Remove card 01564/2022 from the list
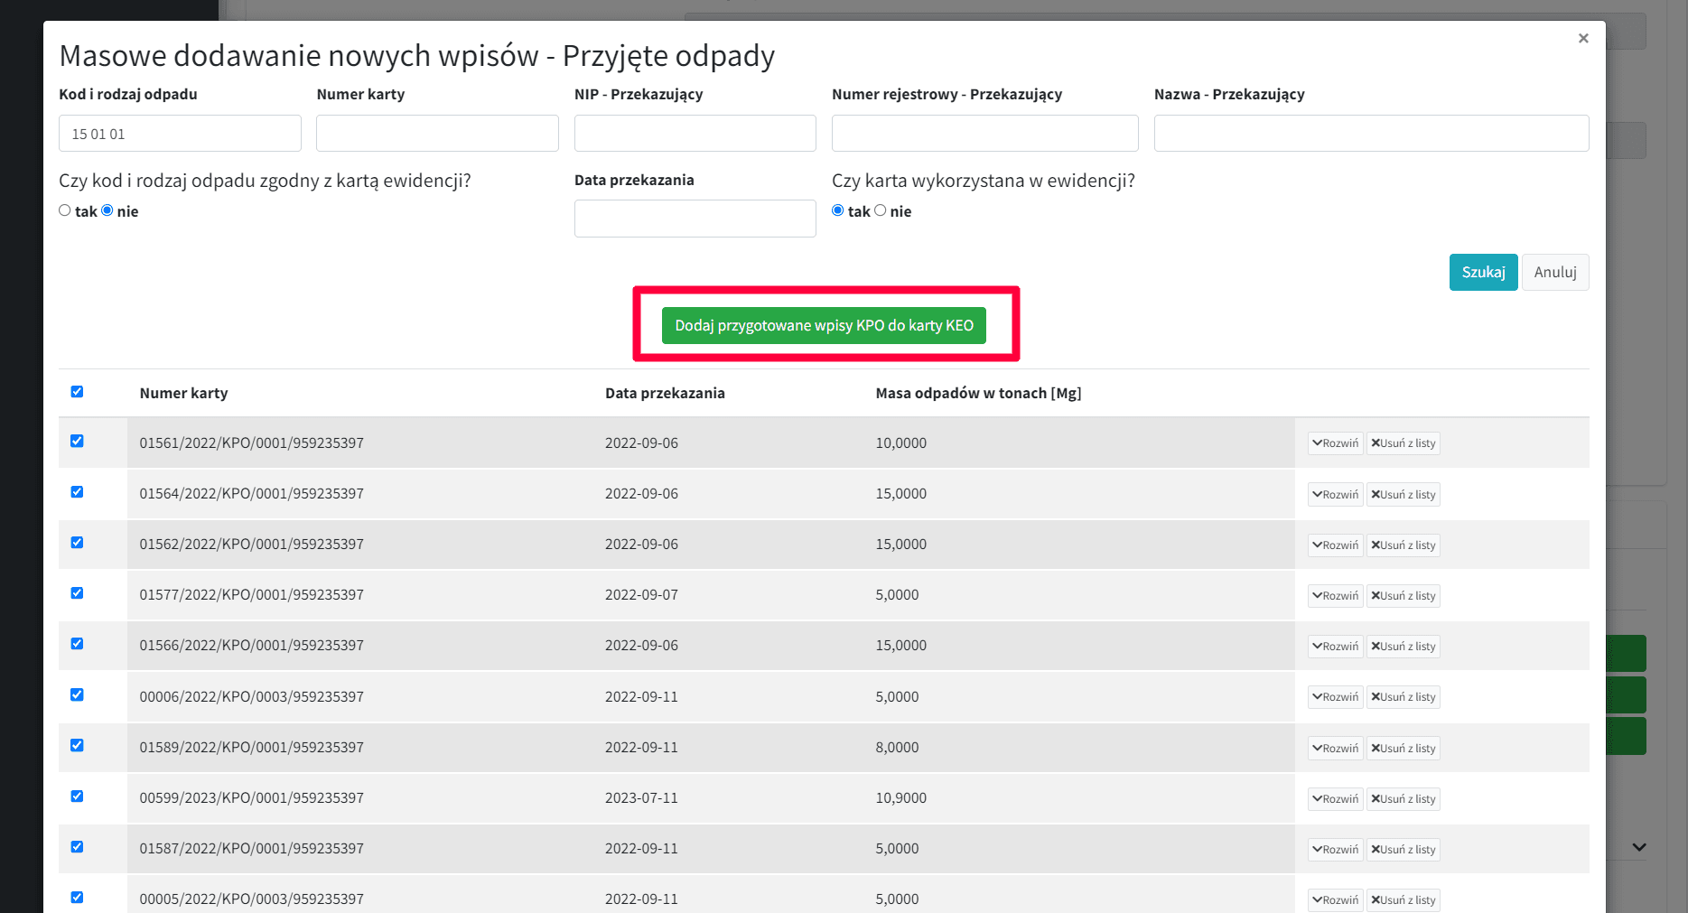 click(1403, 494)
